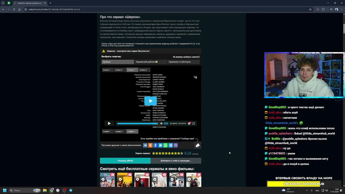Open the browser home page button
345x194 pixels.
point(19,9)
